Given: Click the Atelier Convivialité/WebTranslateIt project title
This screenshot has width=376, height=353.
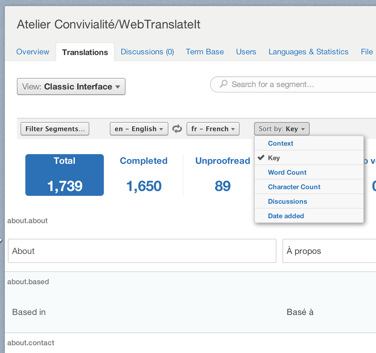Looking at the screenshot, I should click(x=109, y=24).
